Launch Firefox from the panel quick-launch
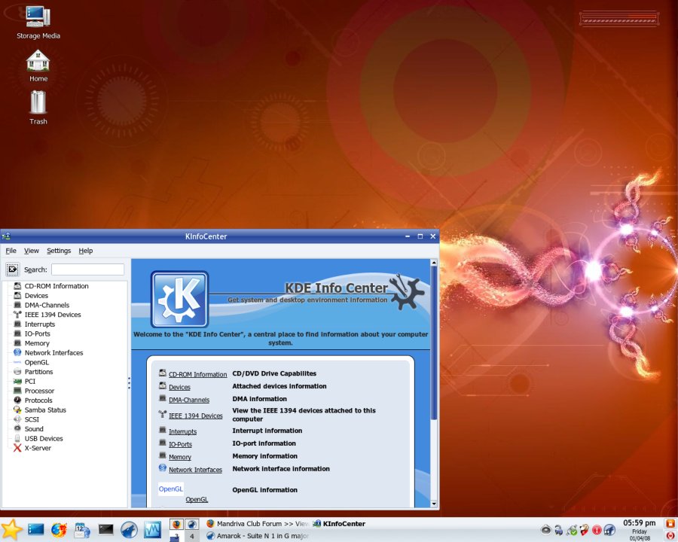The height and width of the screenshot is (542, 678). (59, 529)
